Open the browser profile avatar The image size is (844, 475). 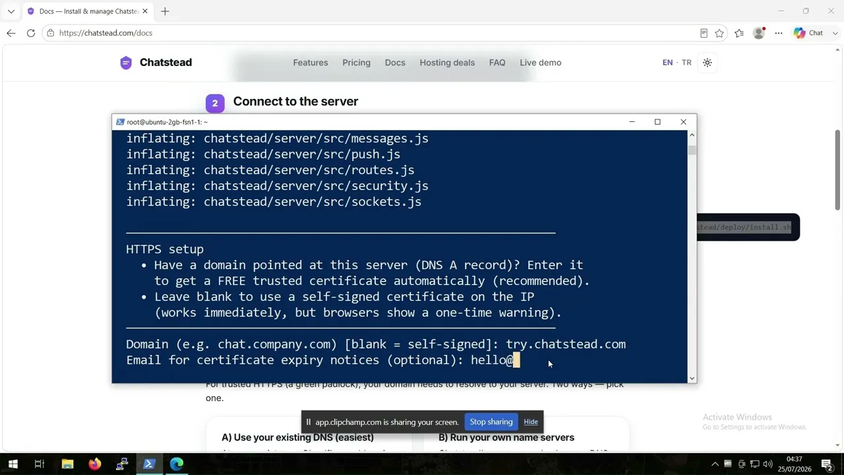[759, 33]
